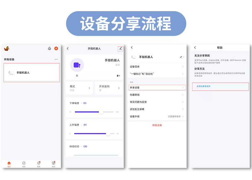Open 设备升级 device upgrade

coord(157,116)
